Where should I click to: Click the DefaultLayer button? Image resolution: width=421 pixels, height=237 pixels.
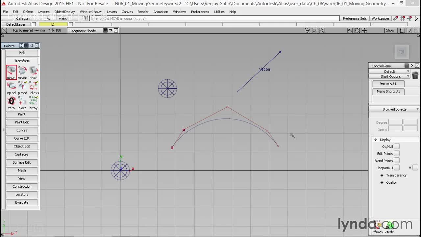pos(16,24)
